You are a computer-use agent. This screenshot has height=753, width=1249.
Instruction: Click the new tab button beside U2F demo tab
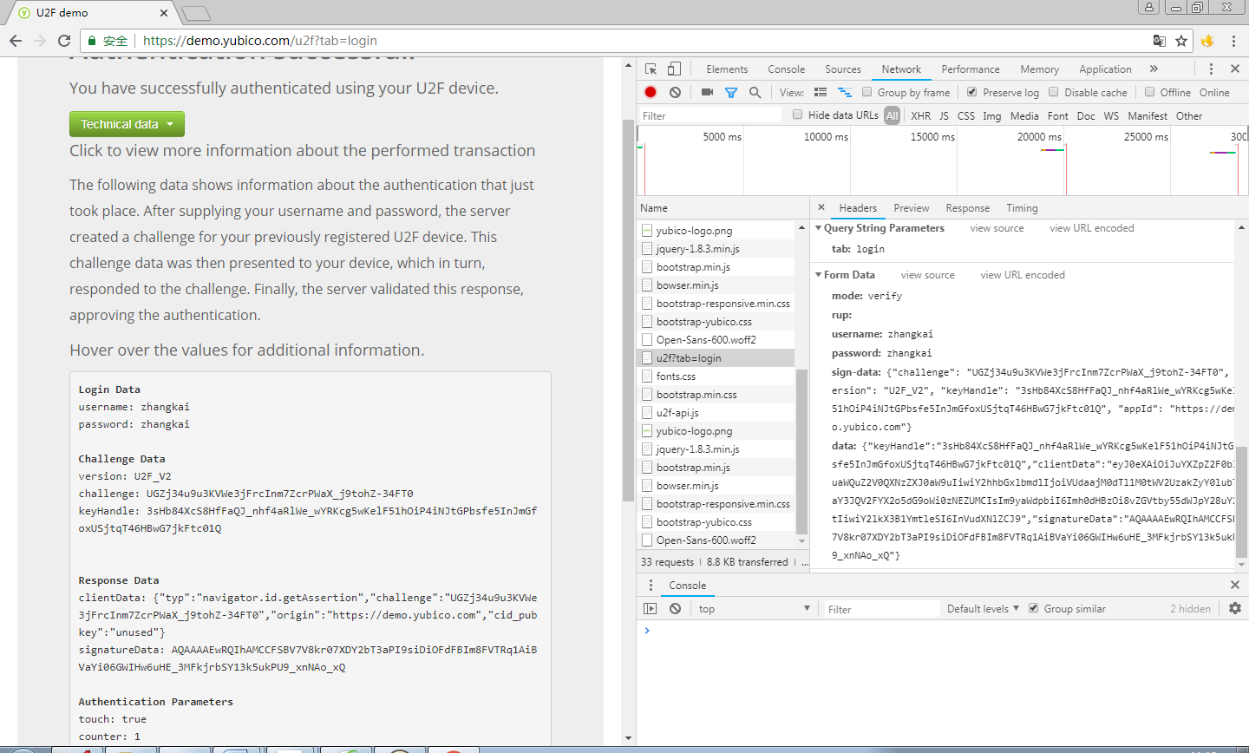click(x=196, y=13)
